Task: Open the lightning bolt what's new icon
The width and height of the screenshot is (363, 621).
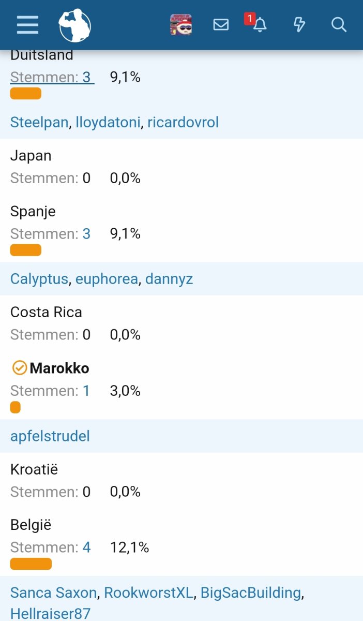Action: (299, 25)
